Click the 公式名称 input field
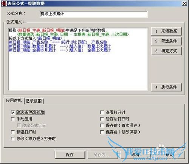189x164 pixels. [x=93, y=14]
